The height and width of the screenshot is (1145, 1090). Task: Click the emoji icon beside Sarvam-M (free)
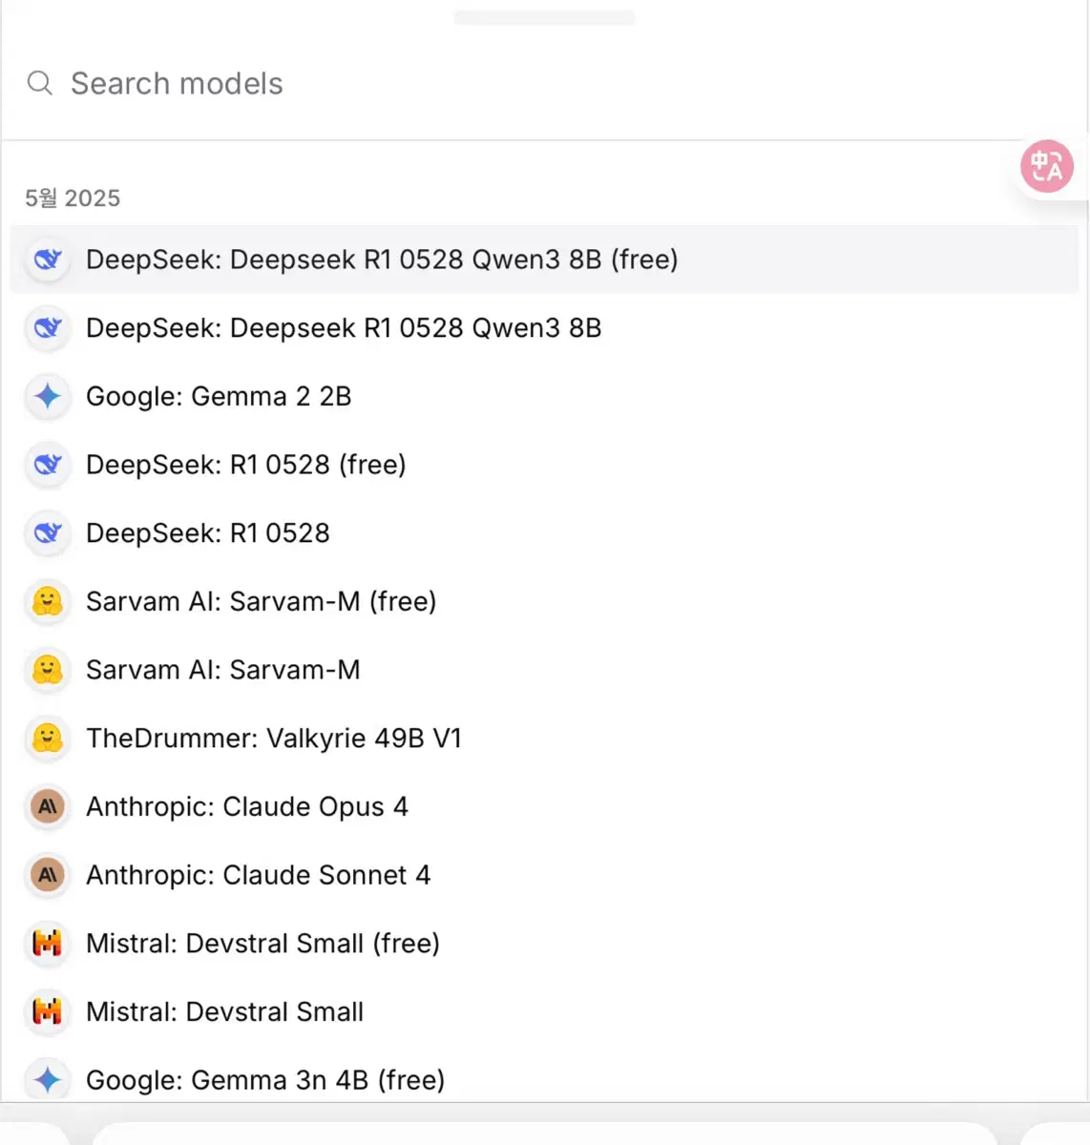click(48, 601)
